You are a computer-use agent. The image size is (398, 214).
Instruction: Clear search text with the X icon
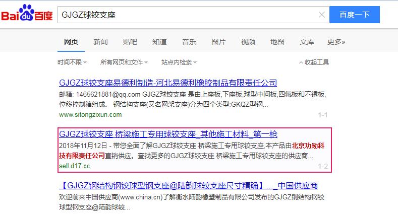(x=321, y=15)
